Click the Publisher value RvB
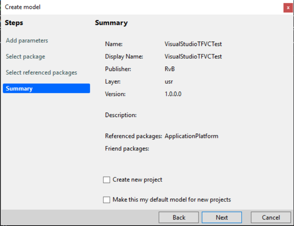The image size is (294, 226). [x=170, y=69]
